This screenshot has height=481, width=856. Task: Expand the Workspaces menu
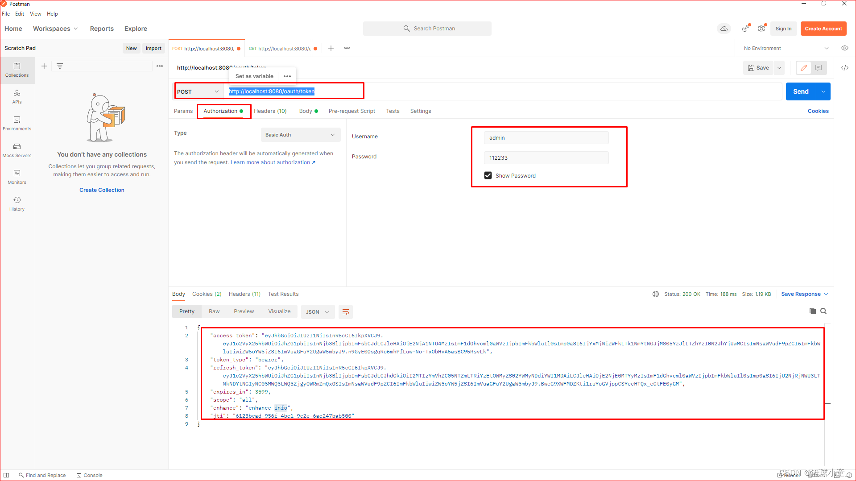point(55,29)
